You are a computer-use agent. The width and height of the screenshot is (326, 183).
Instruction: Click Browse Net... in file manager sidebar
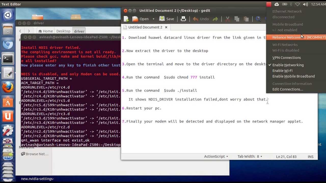tap(35, 154)
